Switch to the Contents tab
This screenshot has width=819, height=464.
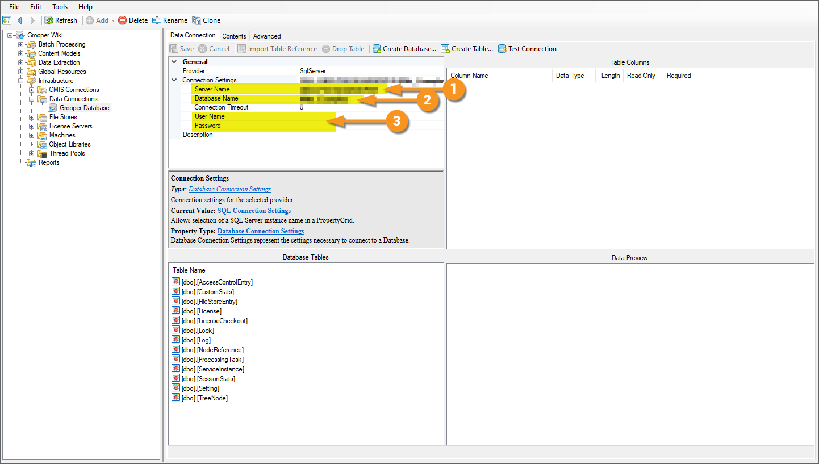tap(234, 36)
